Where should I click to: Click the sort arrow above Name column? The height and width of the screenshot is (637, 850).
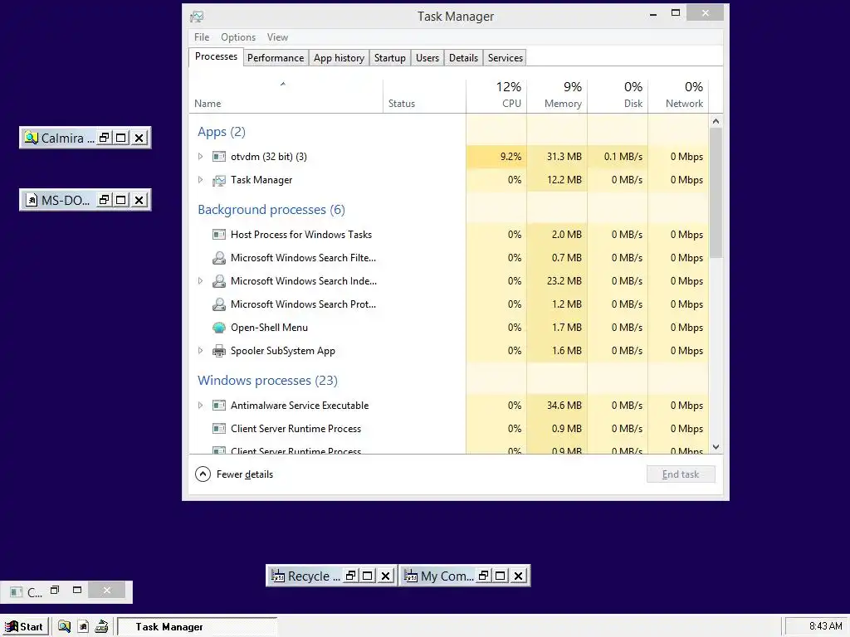[283, 84]
